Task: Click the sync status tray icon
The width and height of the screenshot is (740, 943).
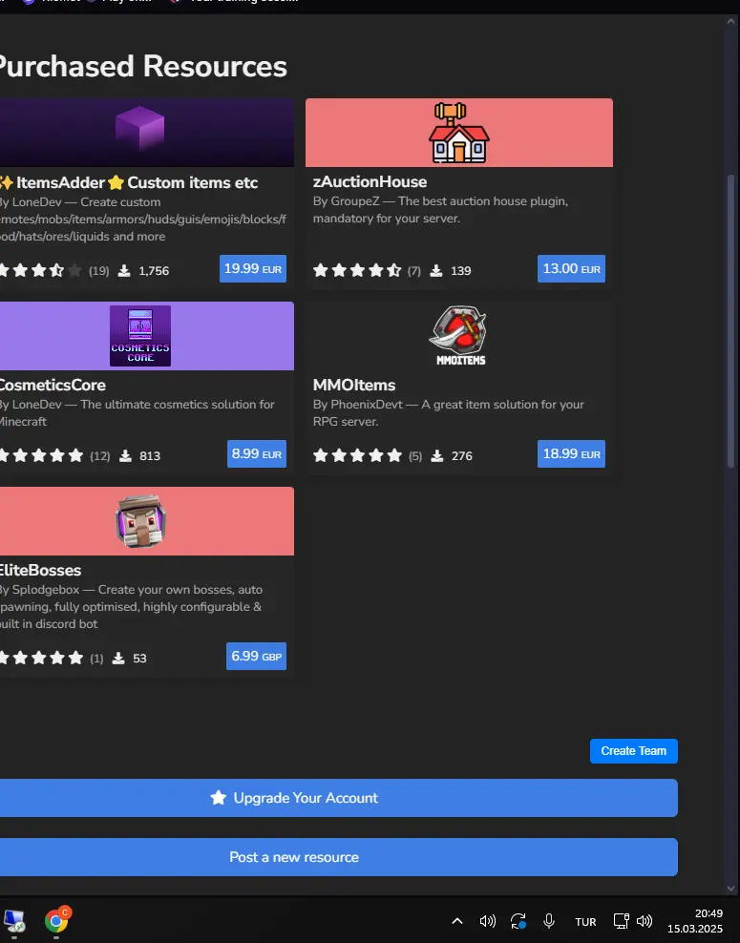Action: [x=518, y=921]
